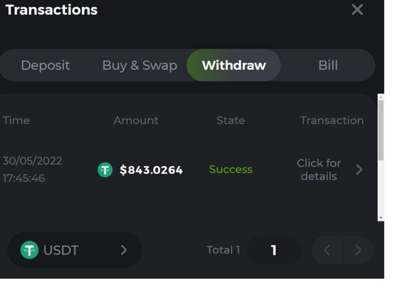The width and height of the screenshot is (395, 296).
Task: Click the Total 1 label
Action: coord(223,250)
